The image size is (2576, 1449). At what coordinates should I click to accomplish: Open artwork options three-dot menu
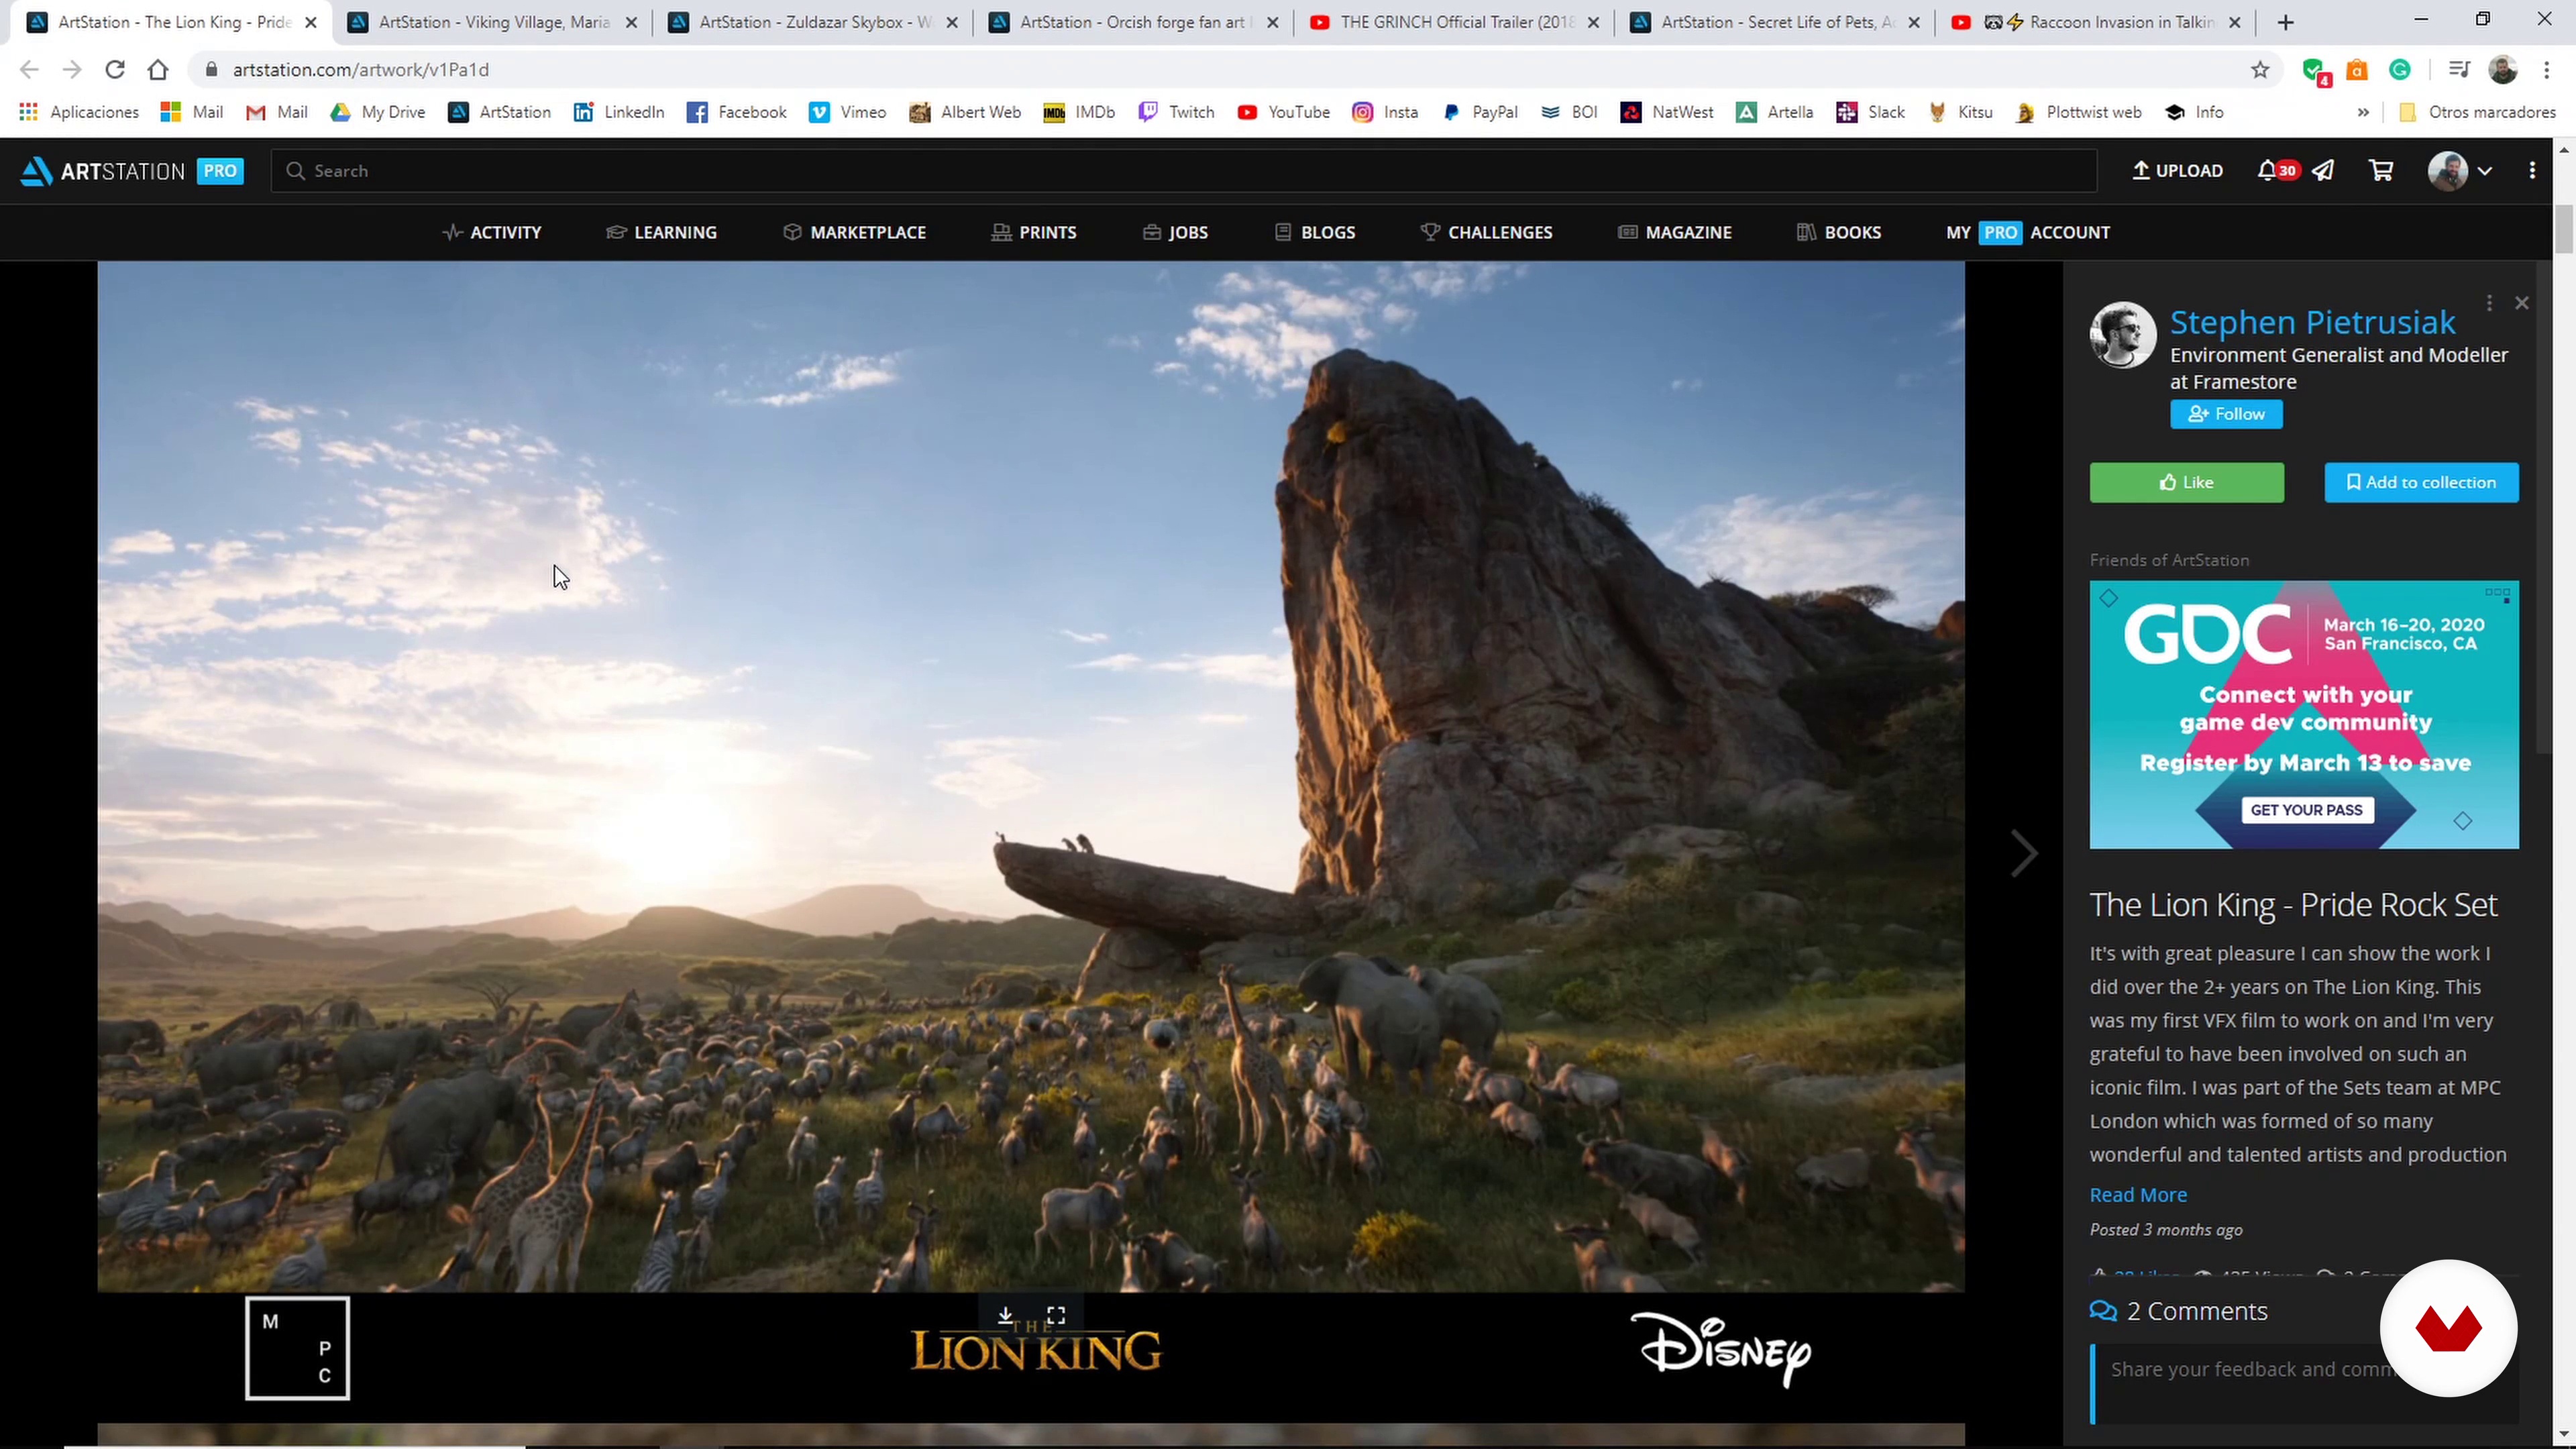tap(2489, 303)
